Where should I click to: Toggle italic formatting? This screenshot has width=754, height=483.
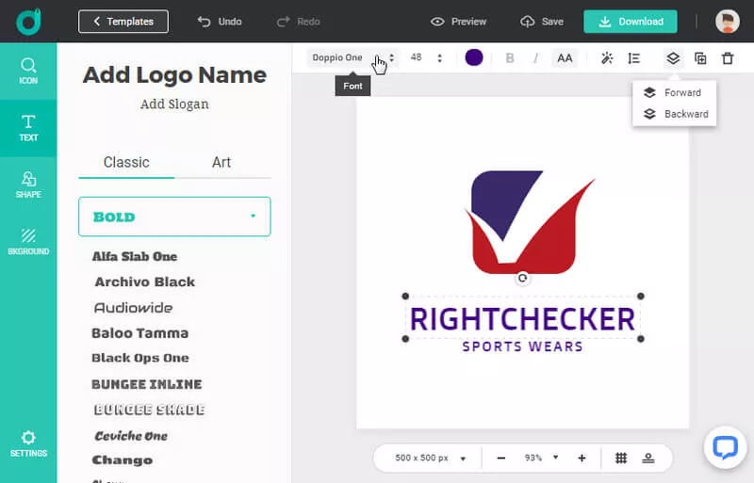point(535,58)
